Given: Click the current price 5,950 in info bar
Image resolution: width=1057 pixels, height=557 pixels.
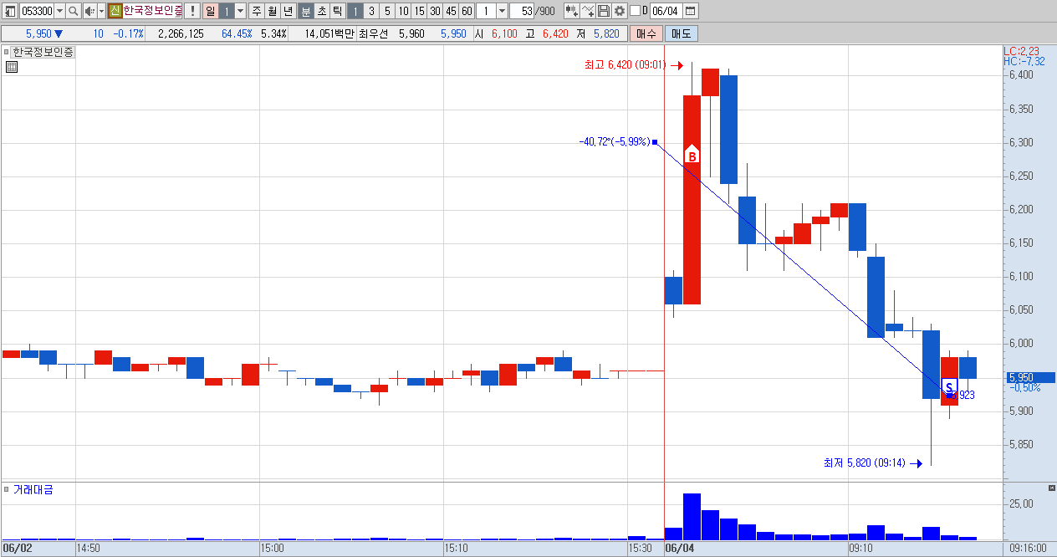Looking at the screenshot, I should [39, 33].
